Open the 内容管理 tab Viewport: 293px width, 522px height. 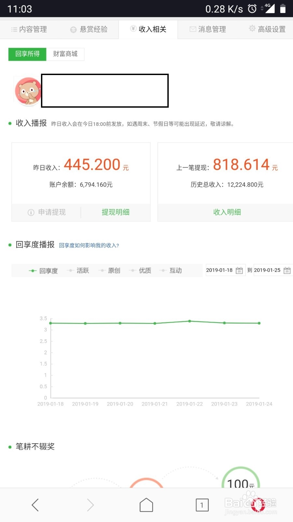click(29, 29)
